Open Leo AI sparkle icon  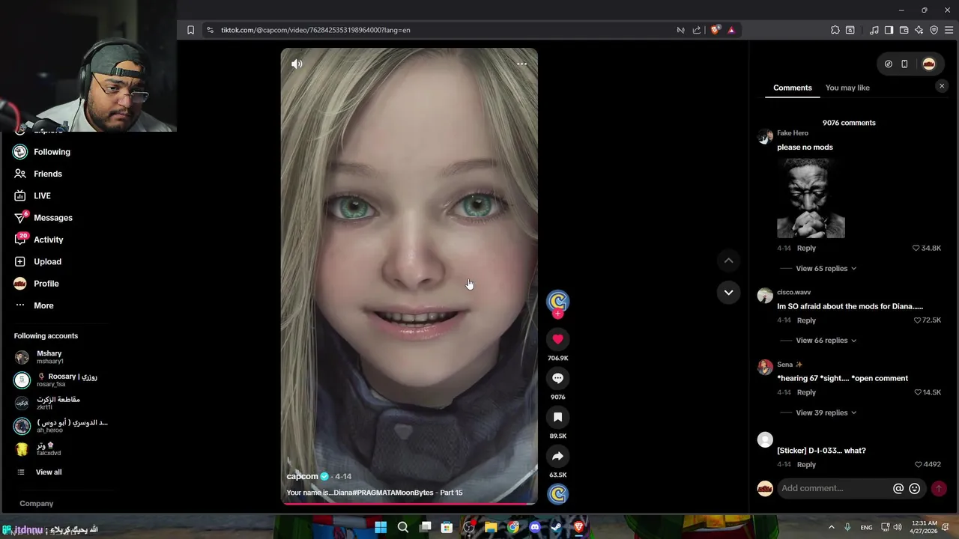coord(919,30)
